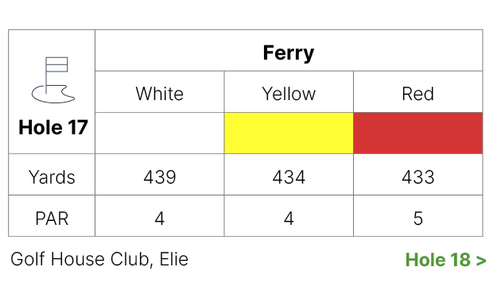
Task: Select the yellow tee color swatch
Action: click(289, 133)
